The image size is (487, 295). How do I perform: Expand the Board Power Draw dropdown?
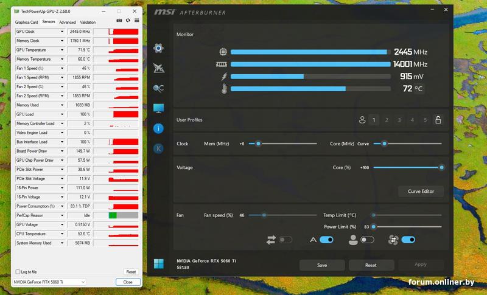(62, 151)
